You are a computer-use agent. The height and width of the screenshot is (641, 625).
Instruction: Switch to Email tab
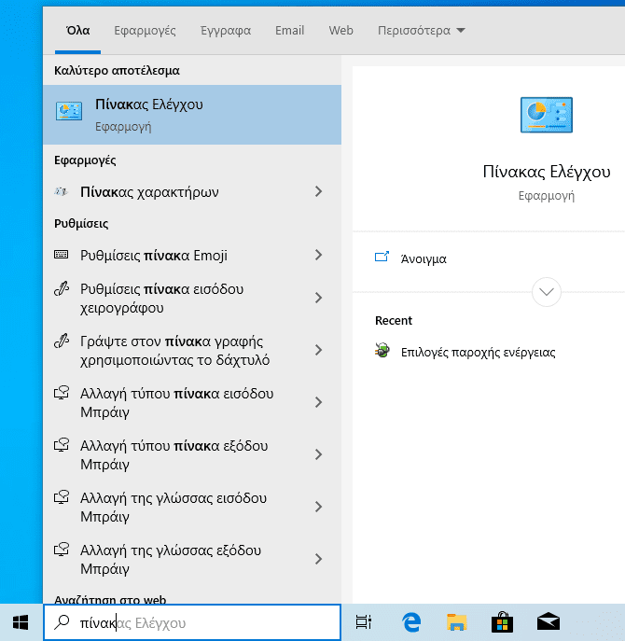(x=289, y=31)
